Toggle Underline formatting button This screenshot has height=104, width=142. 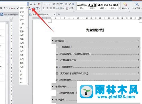coord(7,8)
